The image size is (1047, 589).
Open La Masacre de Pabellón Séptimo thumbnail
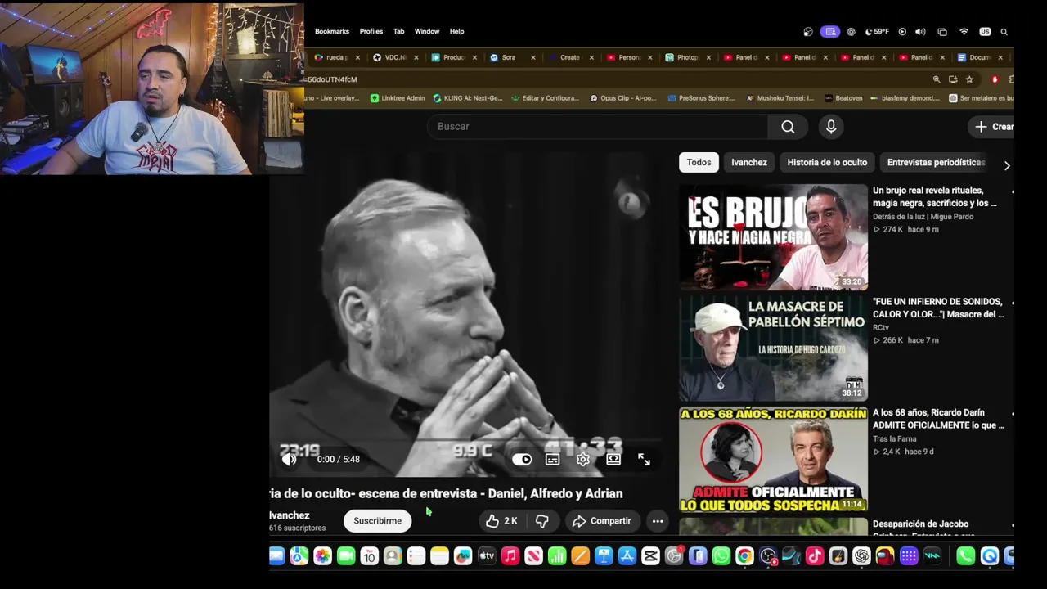pyautogui.click(x=773, y=348)
